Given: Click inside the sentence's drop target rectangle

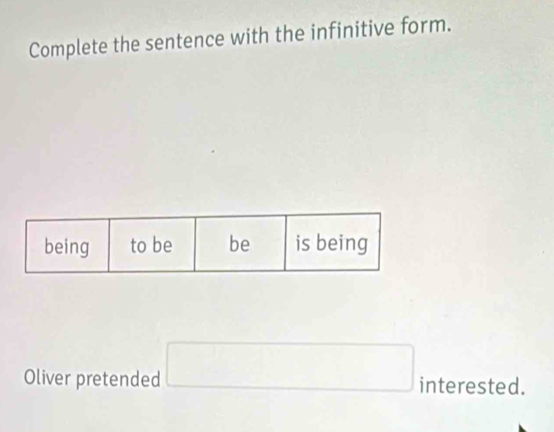Looking at the screenshot, I should tap(290, 368).
